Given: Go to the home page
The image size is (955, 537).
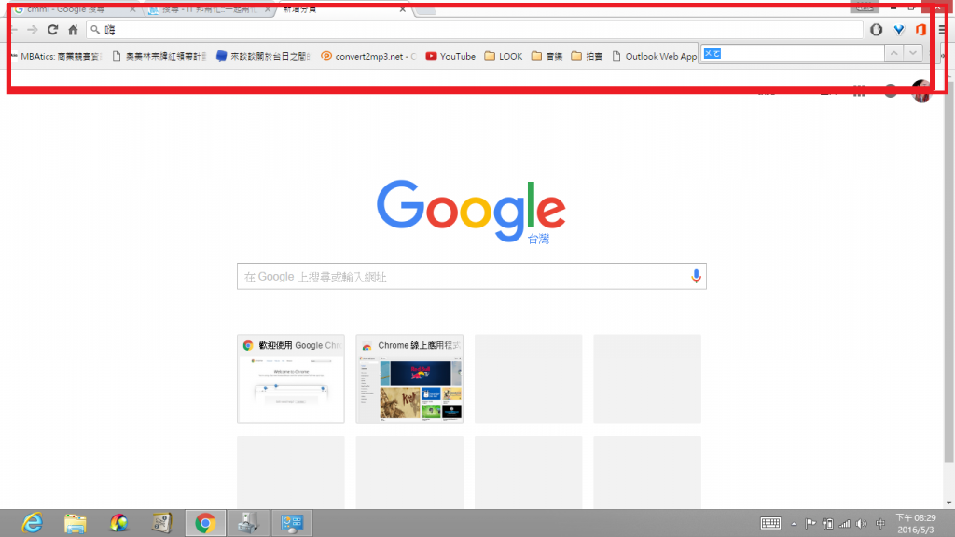Looking at the screenshot, I should [x=73, y=30].
